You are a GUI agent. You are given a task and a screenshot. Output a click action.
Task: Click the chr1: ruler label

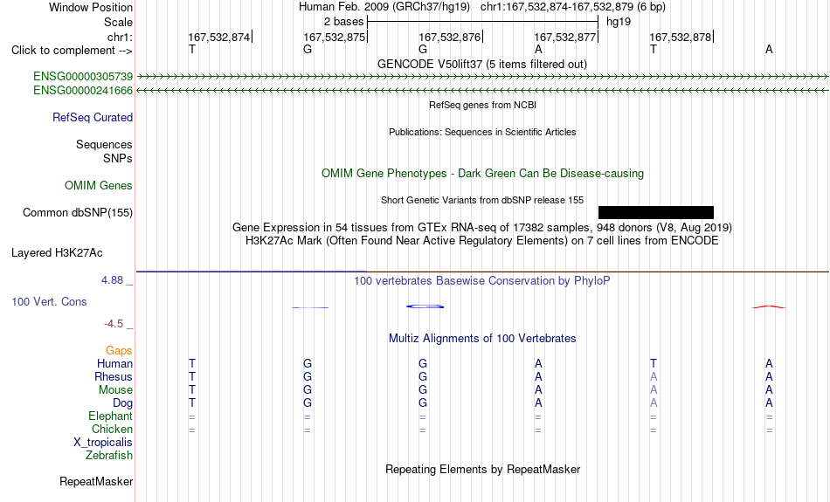120,37
